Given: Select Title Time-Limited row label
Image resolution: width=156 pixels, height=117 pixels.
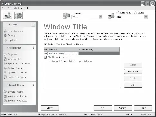Looking at the screenshot, I should tap(56, 54).
